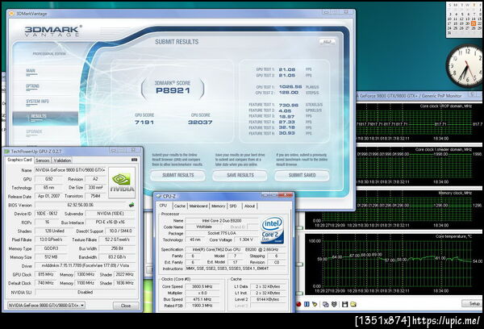Open the SPD tab in CPU-Z
Image resolution: width=484 pixels, height=329 pixels.
tap(233, 206)
